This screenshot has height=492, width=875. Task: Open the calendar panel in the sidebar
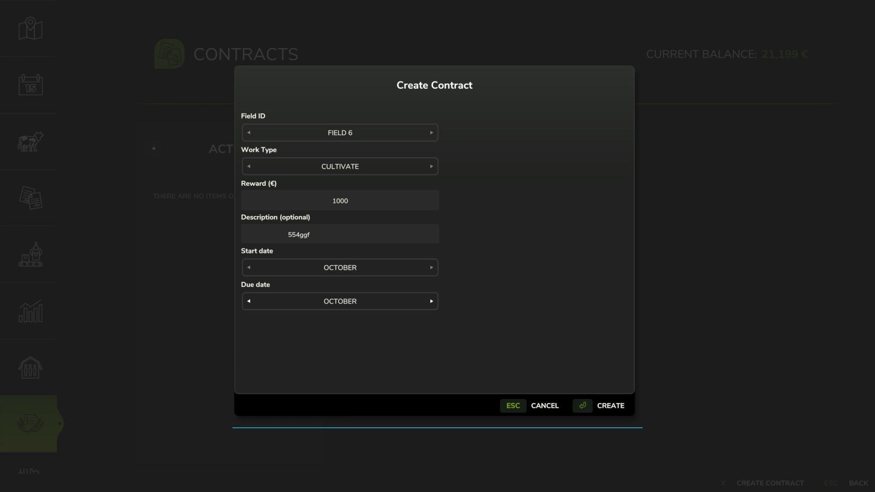pyautogui.click(x=30, y=85)
